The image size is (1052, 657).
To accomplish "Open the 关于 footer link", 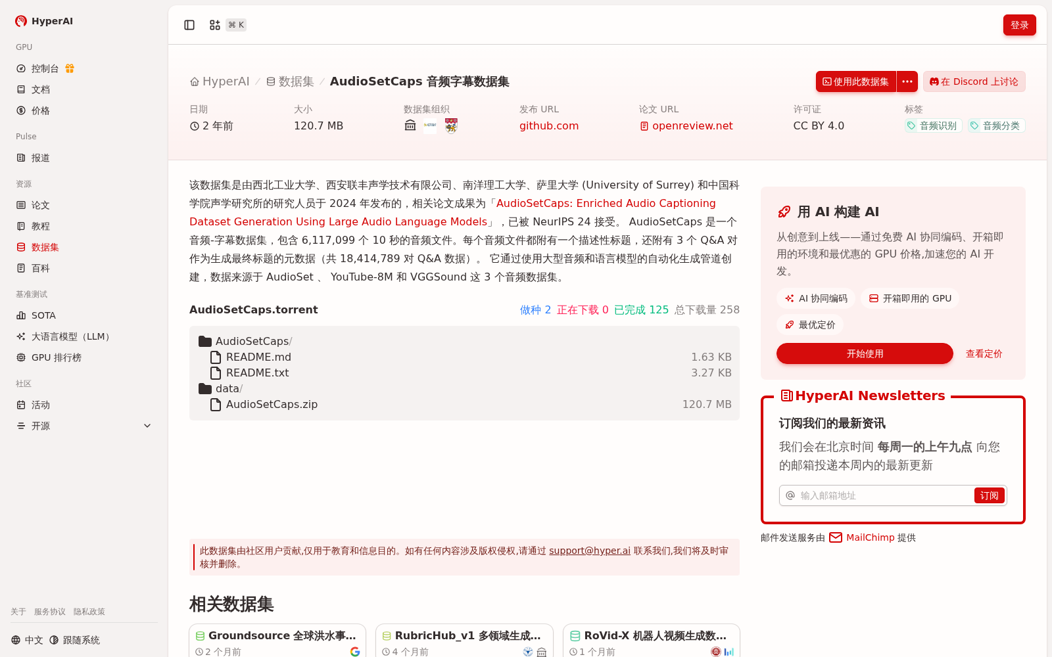I will pos(18,612).
